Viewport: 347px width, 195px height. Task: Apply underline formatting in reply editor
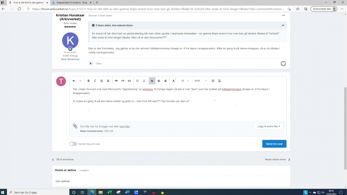102,81
